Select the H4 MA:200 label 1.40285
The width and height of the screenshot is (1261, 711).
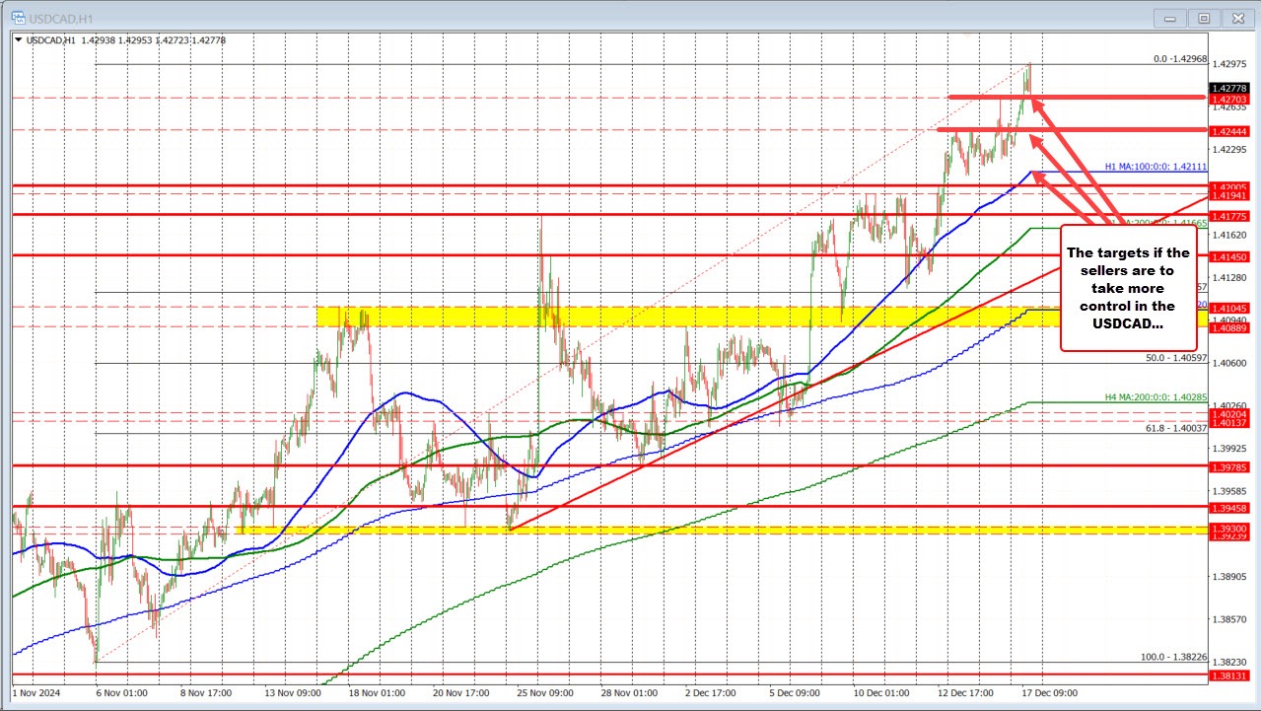[1156, 397]
